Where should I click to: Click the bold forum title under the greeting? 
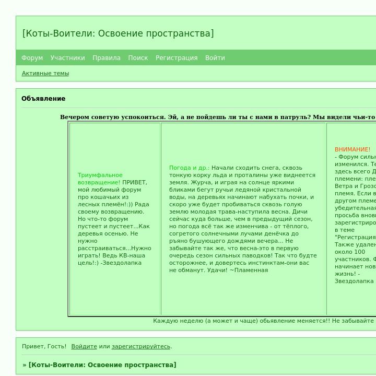coord(102,365)
